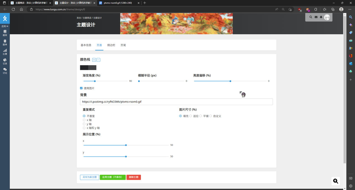
Task: Select the 平铺 image size option
Action: pos(201,116)
